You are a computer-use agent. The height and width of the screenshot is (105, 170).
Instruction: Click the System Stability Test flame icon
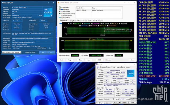pos(59,3)
